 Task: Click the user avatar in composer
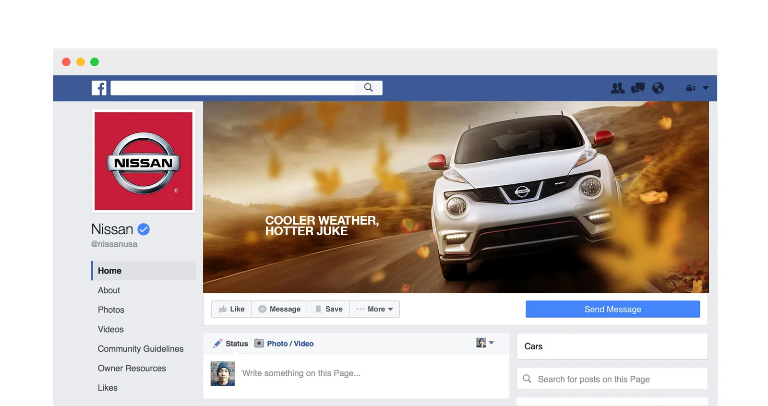[223, 374]
